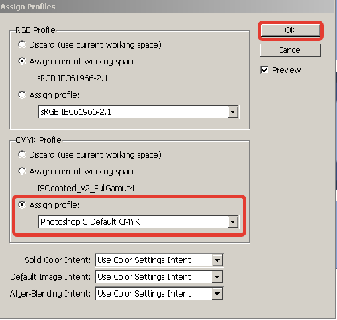
Task: Select RGB Assign current working space option
Action: [22, 61]
